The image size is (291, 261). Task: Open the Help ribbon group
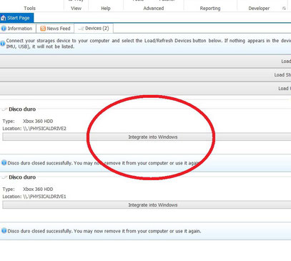pos(106,8)
